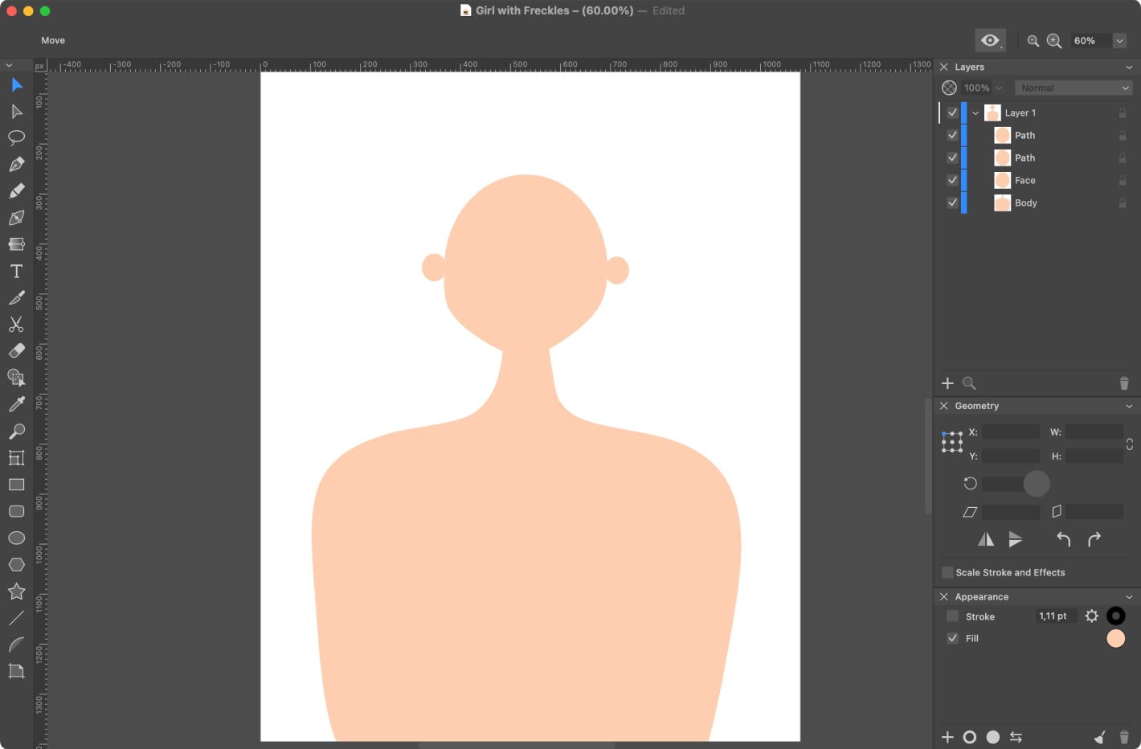This screenshot has height=749, width=1141.
Task: Enable the Stroke checkbox
Action: click(x=952, y=616)
